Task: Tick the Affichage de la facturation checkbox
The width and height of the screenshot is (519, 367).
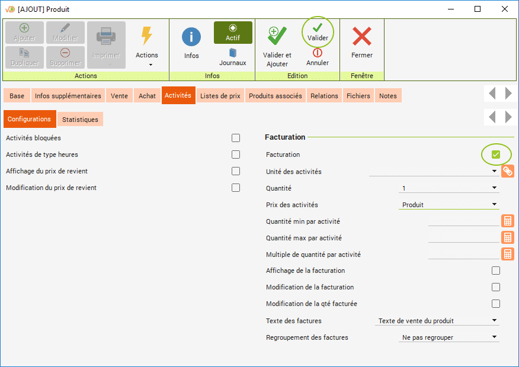Action: point(496,271)
